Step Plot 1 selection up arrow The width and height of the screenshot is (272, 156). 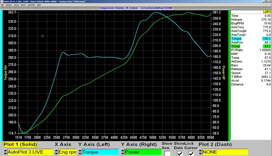[x=5, y=150]
